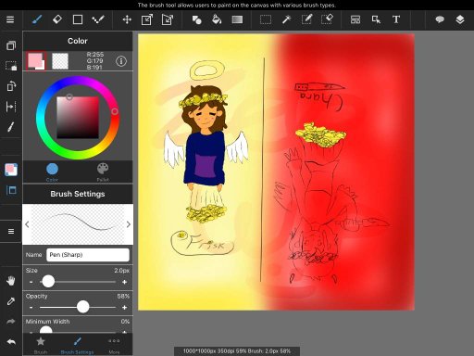This screenshot has width=474, height=356.
Task: Toggle the color panel button in sidebar
Action: pos(11,170)
